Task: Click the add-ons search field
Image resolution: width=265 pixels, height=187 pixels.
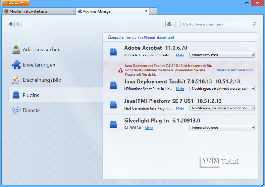Action: (218, 24)
